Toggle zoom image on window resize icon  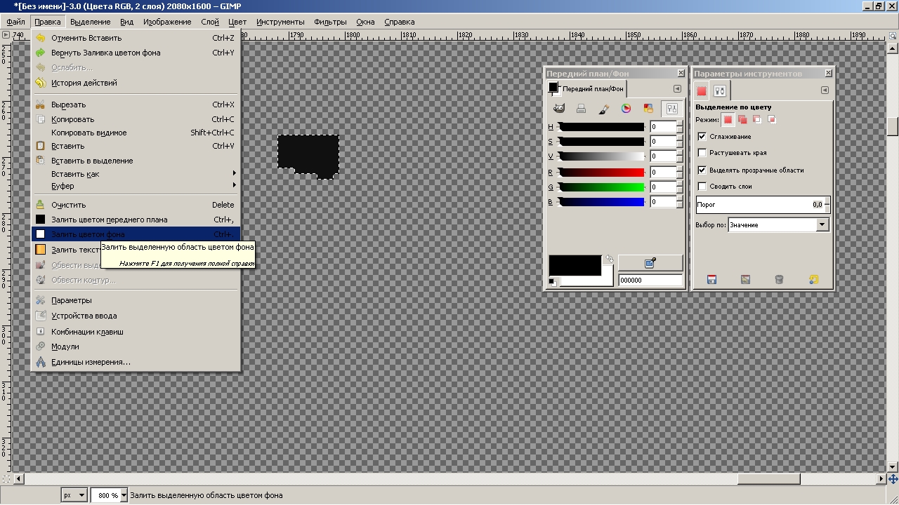(893, 34)
